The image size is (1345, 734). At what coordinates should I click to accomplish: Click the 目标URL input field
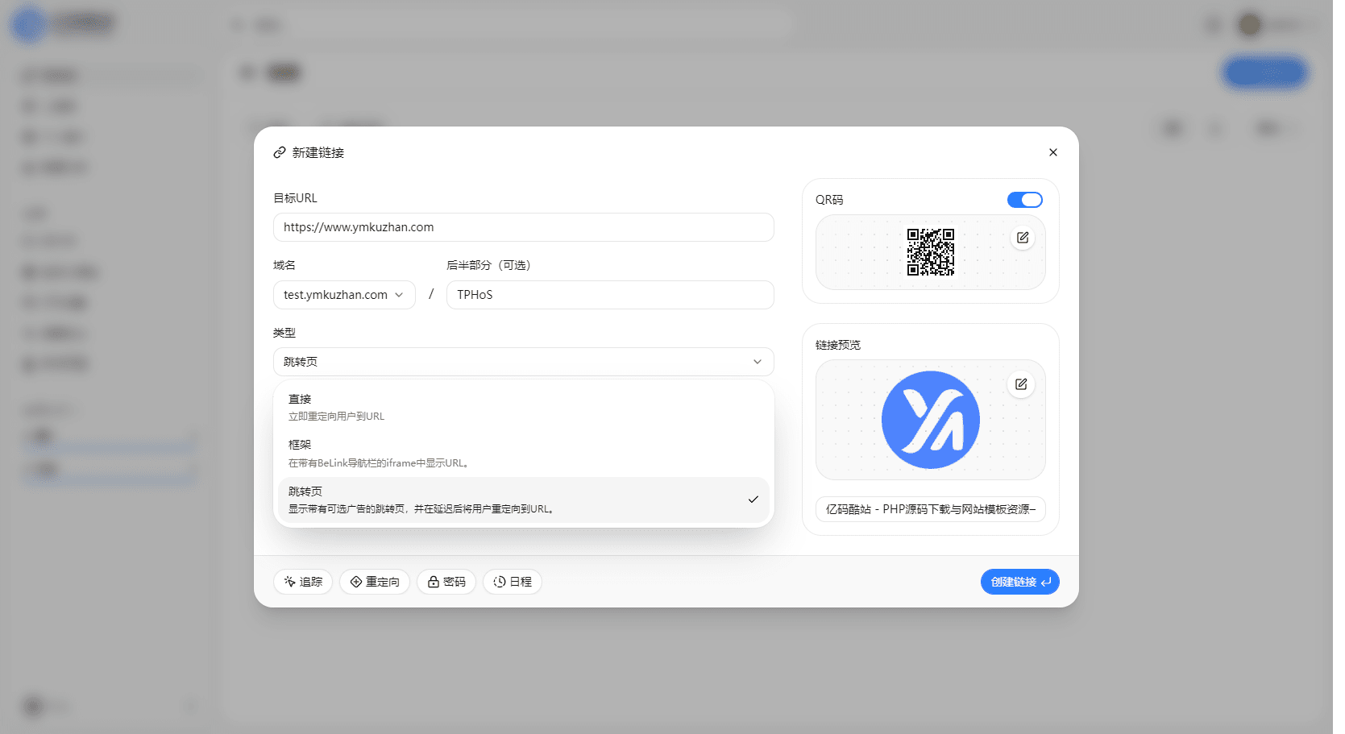pyautogui.click(x=524, y=227)
